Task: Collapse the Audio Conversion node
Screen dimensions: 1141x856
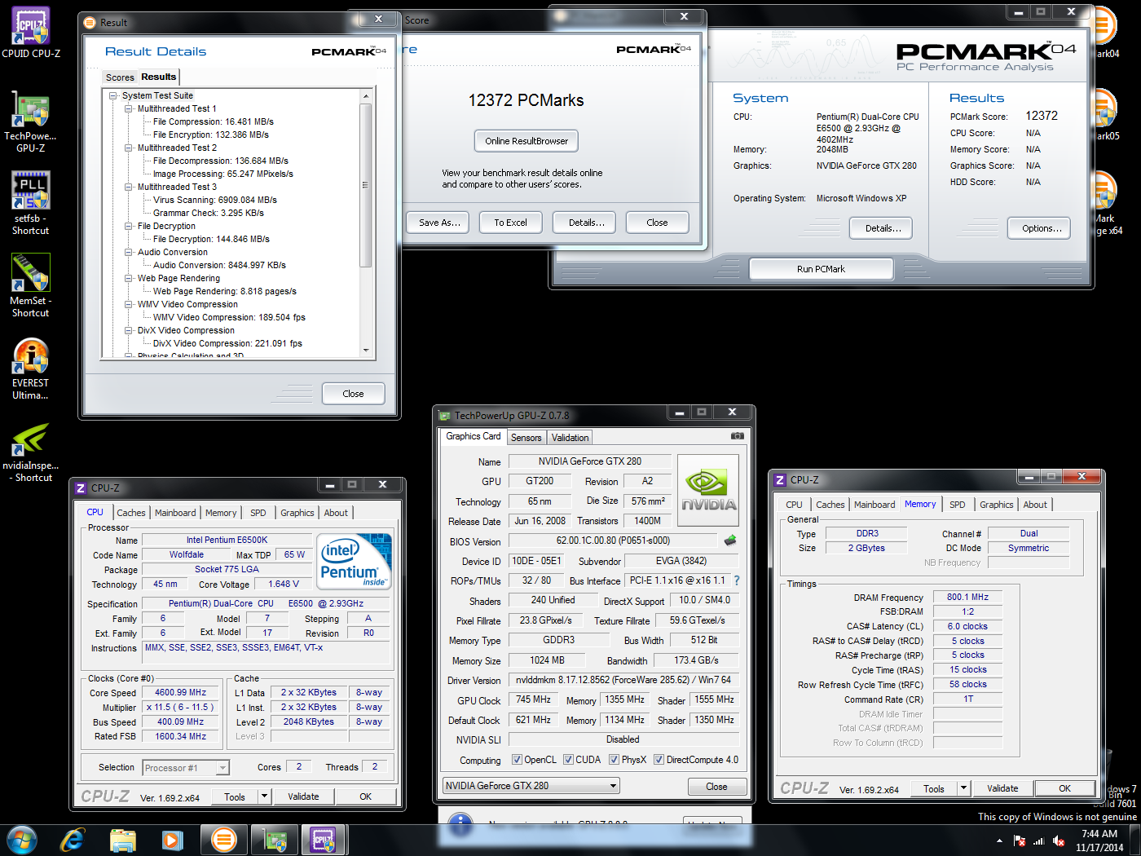Action: tap(129, 252)
